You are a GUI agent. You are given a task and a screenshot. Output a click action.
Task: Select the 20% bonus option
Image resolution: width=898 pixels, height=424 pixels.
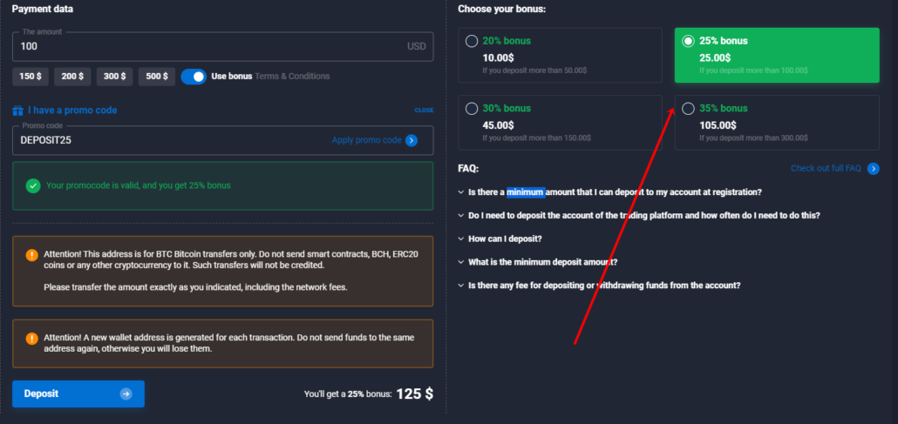(x=472, y=41)
